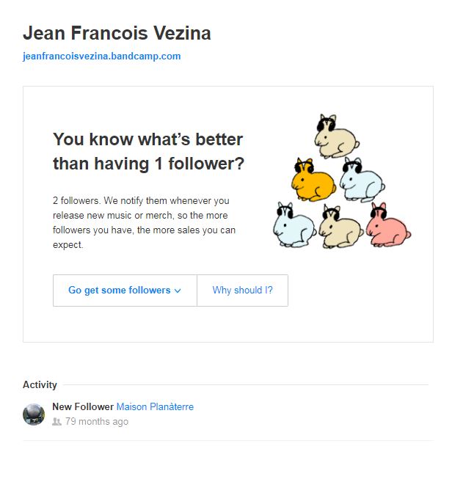Click the 79 months ago timestamp
This screenshot has height=482, width=452.
pyautogui.click(x=97, y=422)
